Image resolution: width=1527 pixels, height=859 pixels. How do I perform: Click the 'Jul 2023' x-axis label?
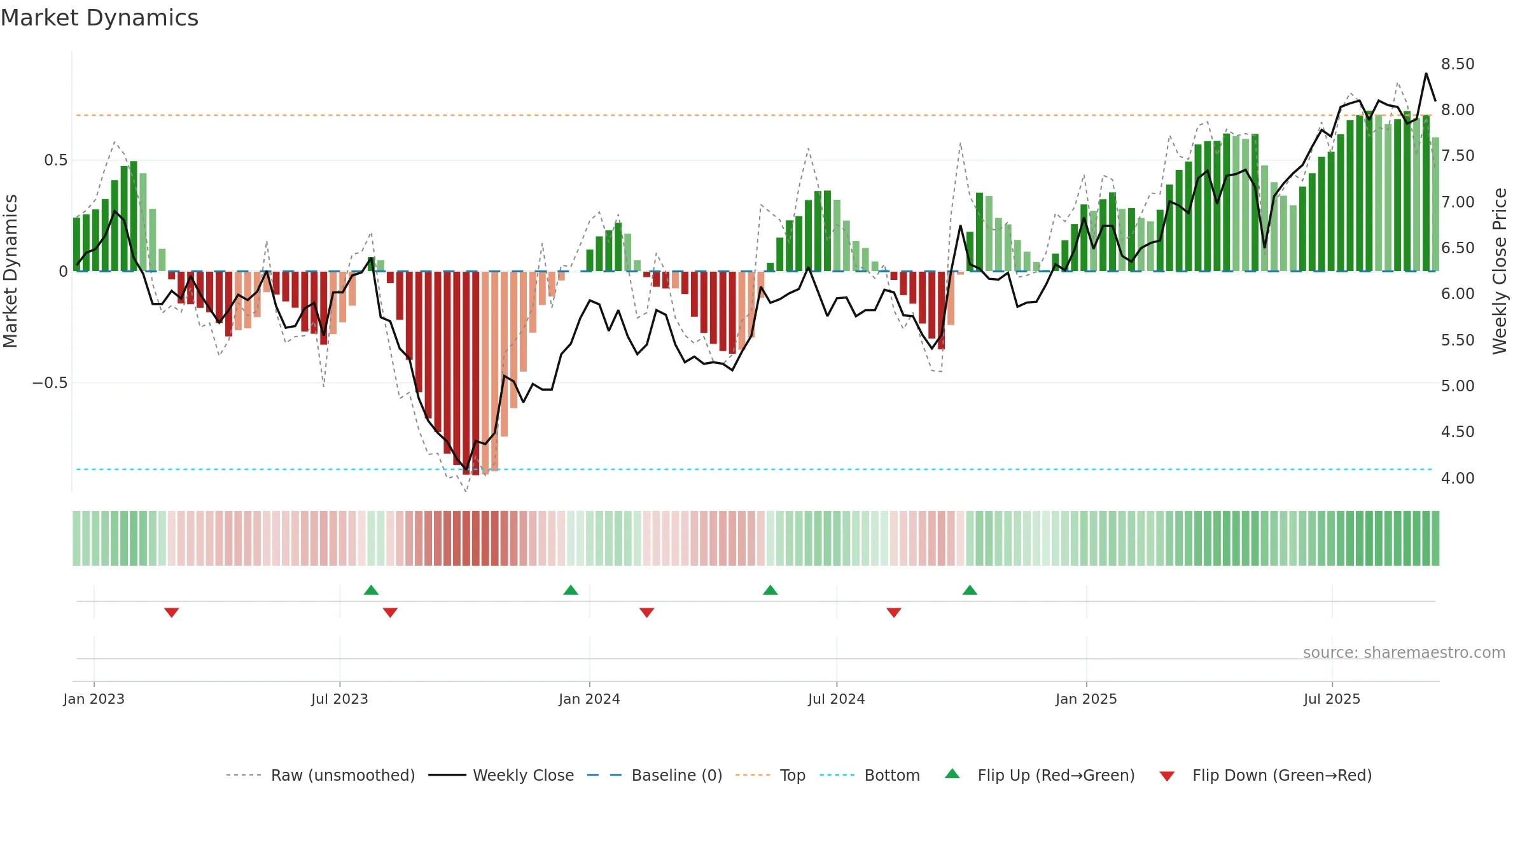(x=340, y=699)
